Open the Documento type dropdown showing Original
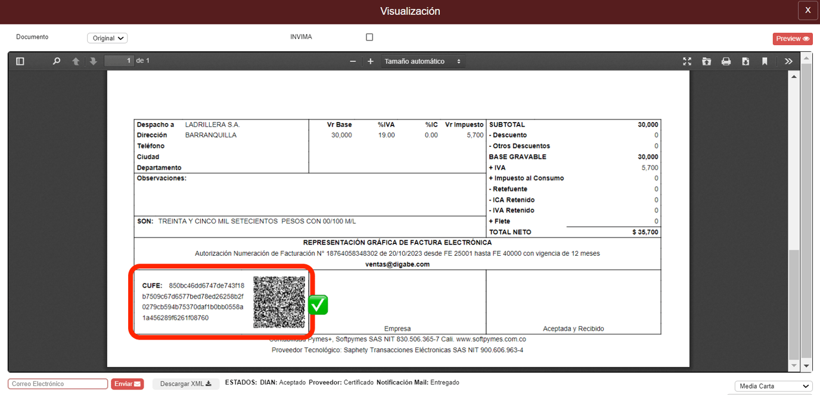The image size is (820, 395). pyautogui.click(x=107, y=37)
